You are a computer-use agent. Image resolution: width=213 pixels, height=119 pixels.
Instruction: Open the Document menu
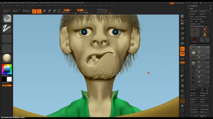pos(17,6)
